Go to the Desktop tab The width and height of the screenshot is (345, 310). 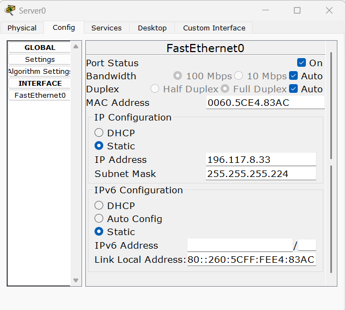(x=152, y=28)
